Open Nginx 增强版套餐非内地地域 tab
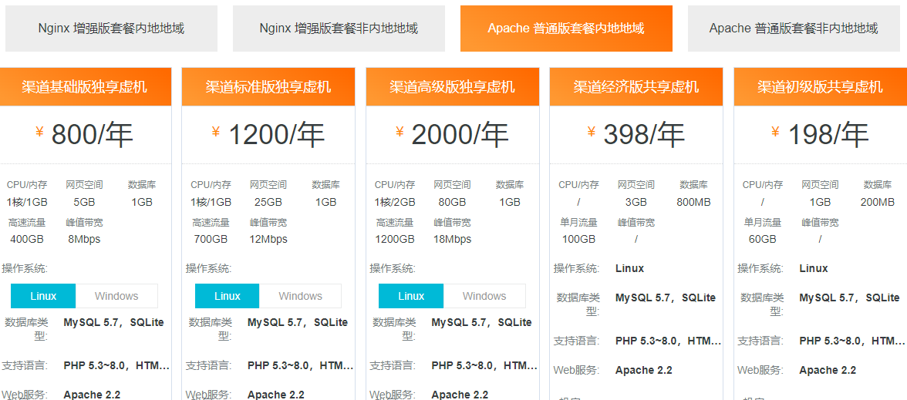Viewport: 907px width, 400px height. click(x=339, y=29)
